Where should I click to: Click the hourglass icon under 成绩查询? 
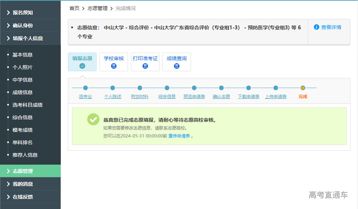point(177,66)
